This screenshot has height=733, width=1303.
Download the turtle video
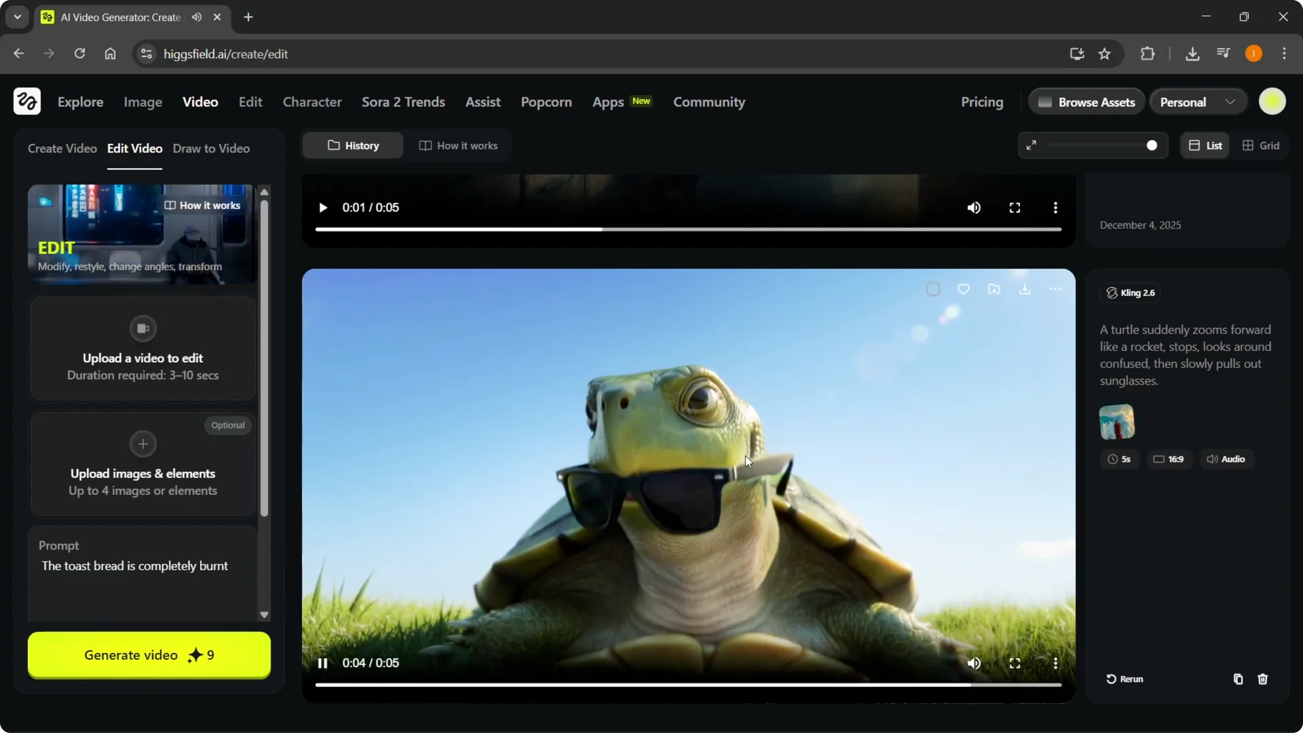(1025, 288)
